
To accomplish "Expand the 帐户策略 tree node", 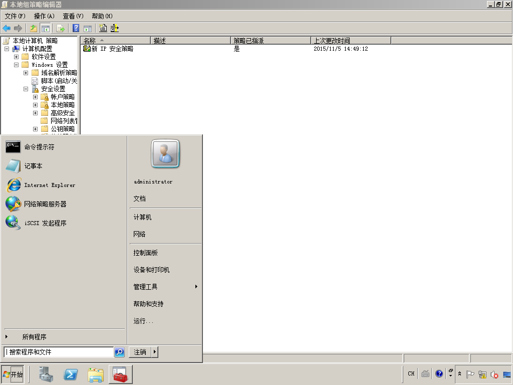I will (x=36, y=97).
